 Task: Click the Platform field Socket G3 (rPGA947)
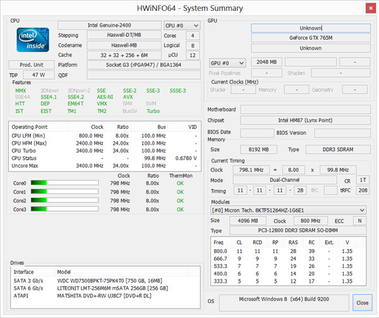(x=143, y=65)
